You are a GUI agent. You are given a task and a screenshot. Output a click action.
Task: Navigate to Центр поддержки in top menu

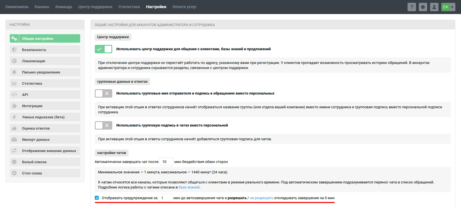(95, 7)
